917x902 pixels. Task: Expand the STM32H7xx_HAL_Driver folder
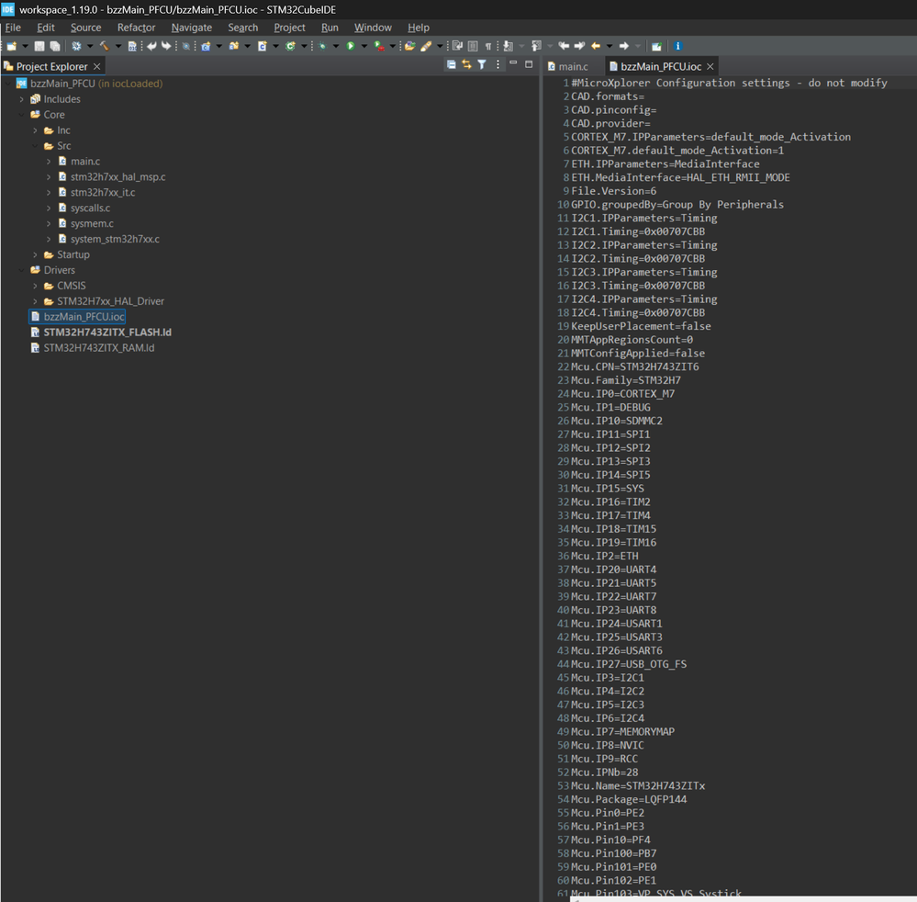[x=36, y=301]
